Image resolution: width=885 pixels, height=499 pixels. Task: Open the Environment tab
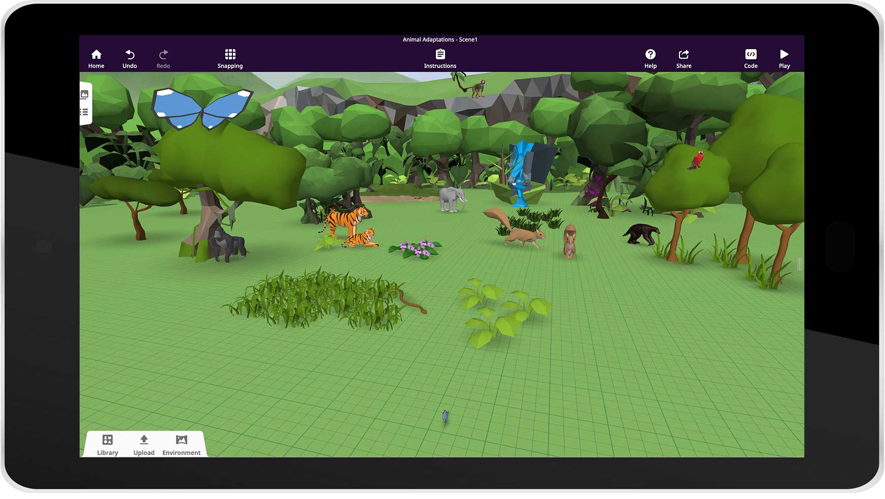[181, 445]
